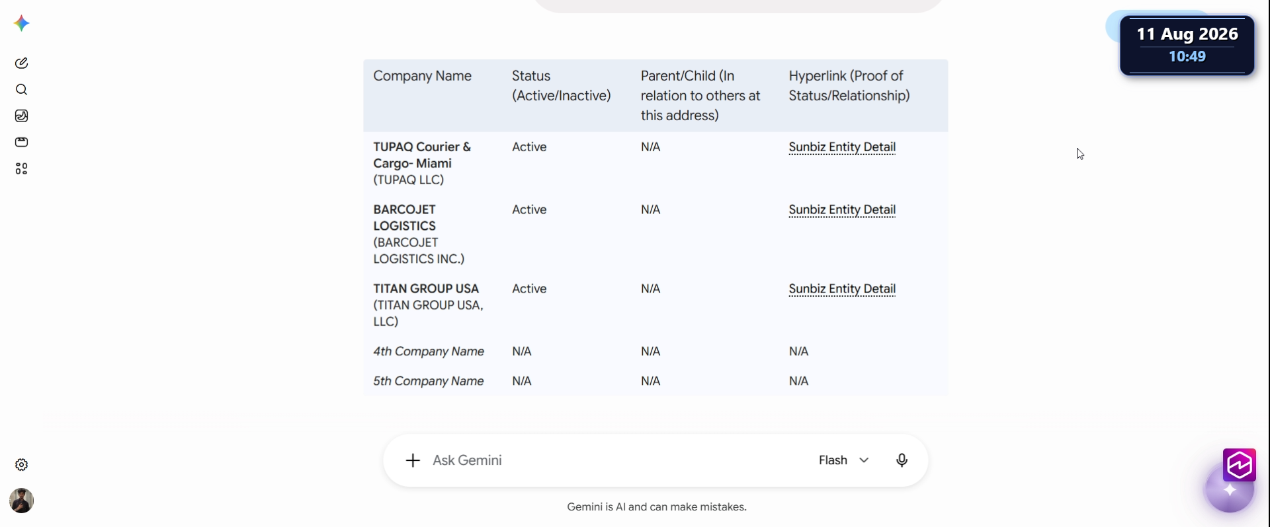Open the image creation sidebar icon
Screen dimensions: 1270x527
pos(21,116)
